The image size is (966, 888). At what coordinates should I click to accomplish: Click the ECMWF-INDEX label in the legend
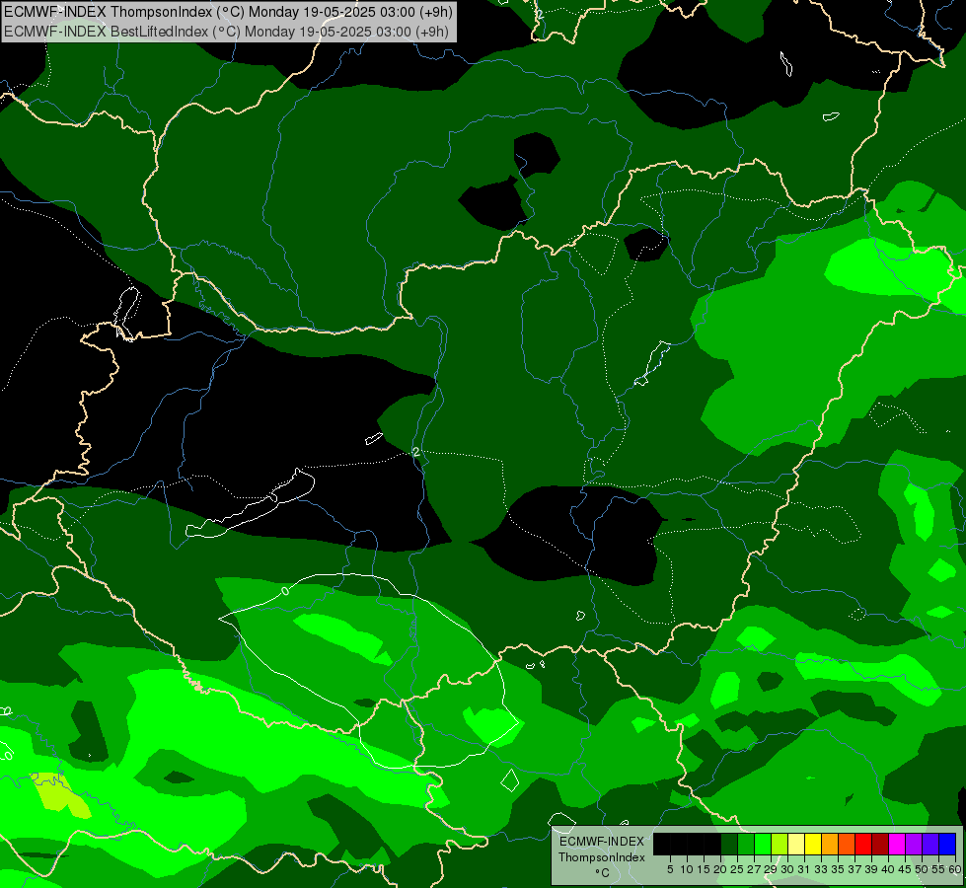601,842
